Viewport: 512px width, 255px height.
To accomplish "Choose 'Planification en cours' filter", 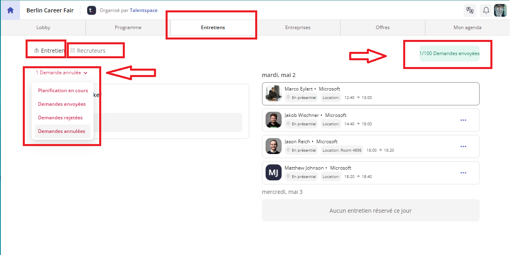I will tap(63, 91).
